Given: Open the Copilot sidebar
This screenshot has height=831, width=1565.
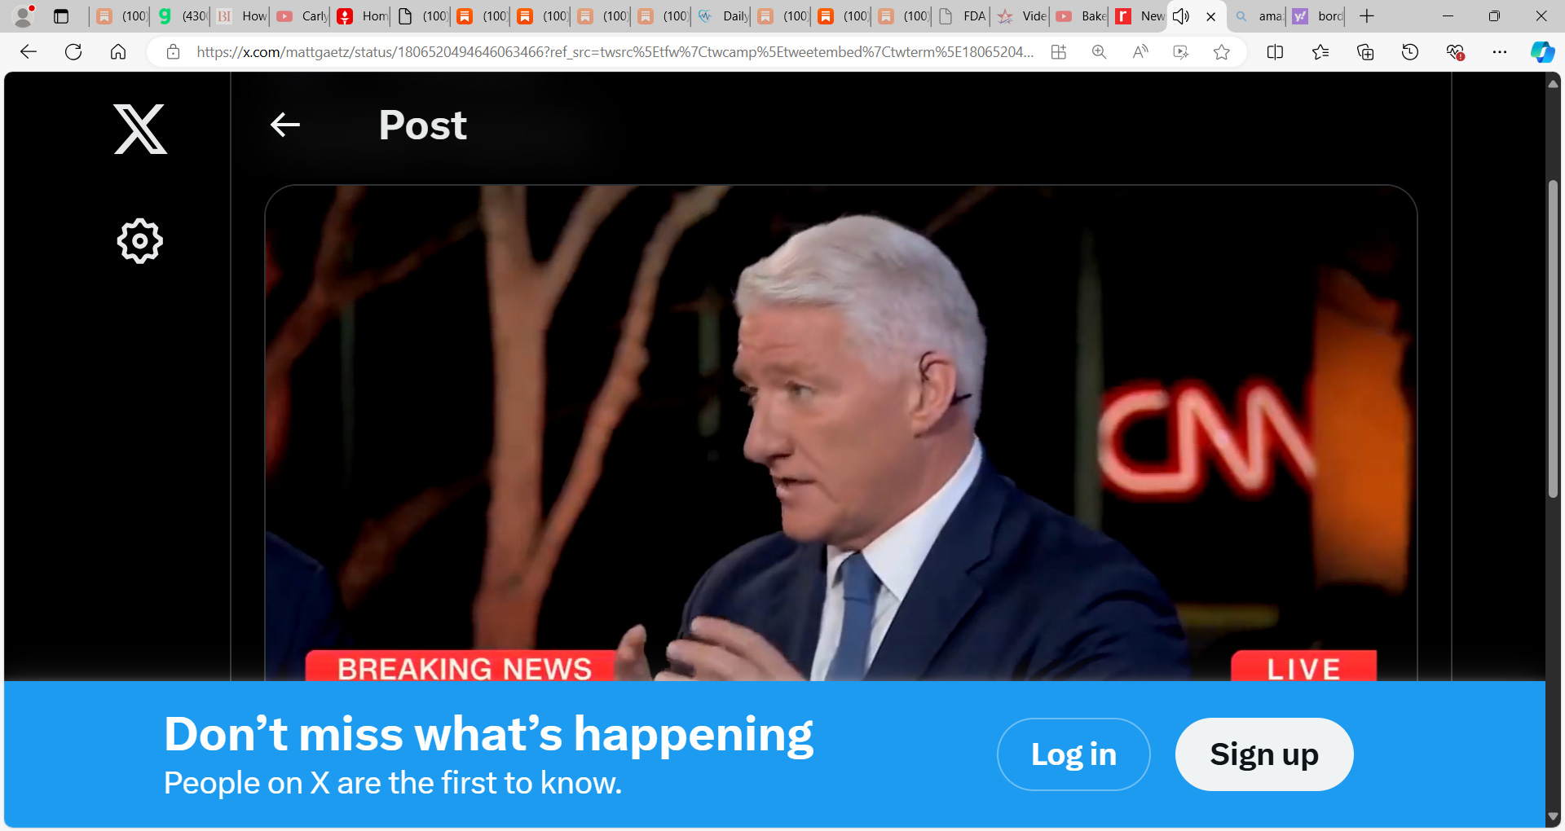Looking at the screenshot, I should click(x=1542, y=52).
